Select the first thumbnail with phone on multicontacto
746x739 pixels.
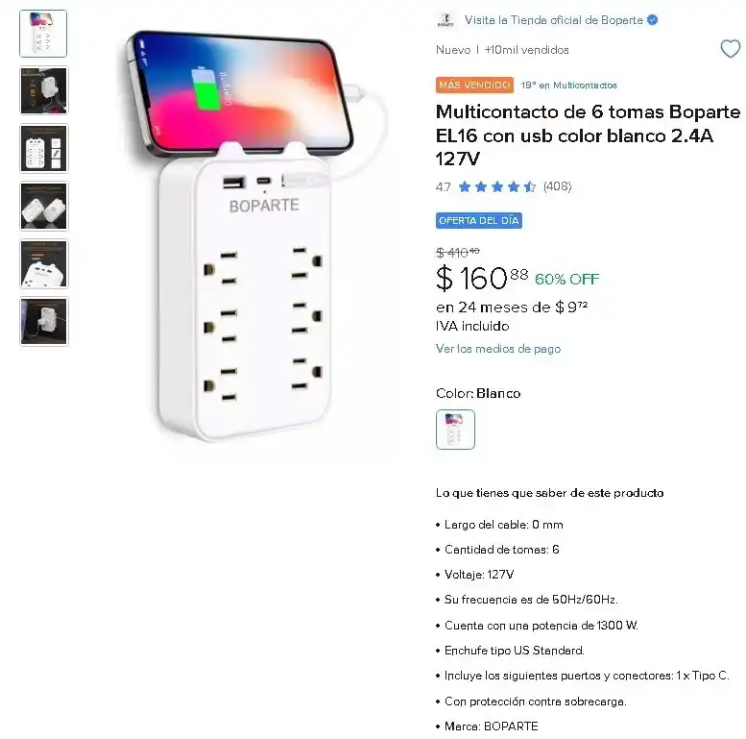click(43, 34)
